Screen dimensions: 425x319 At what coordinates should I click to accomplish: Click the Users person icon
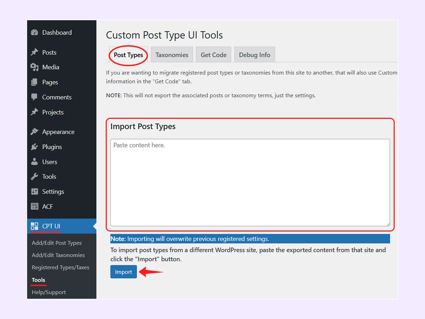point(35,162)
